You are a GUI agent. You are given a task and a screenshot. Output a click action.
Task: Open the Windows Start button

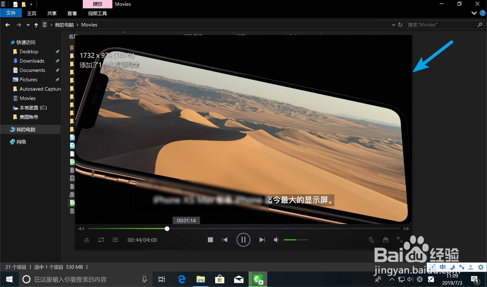[x=9, y=279]
